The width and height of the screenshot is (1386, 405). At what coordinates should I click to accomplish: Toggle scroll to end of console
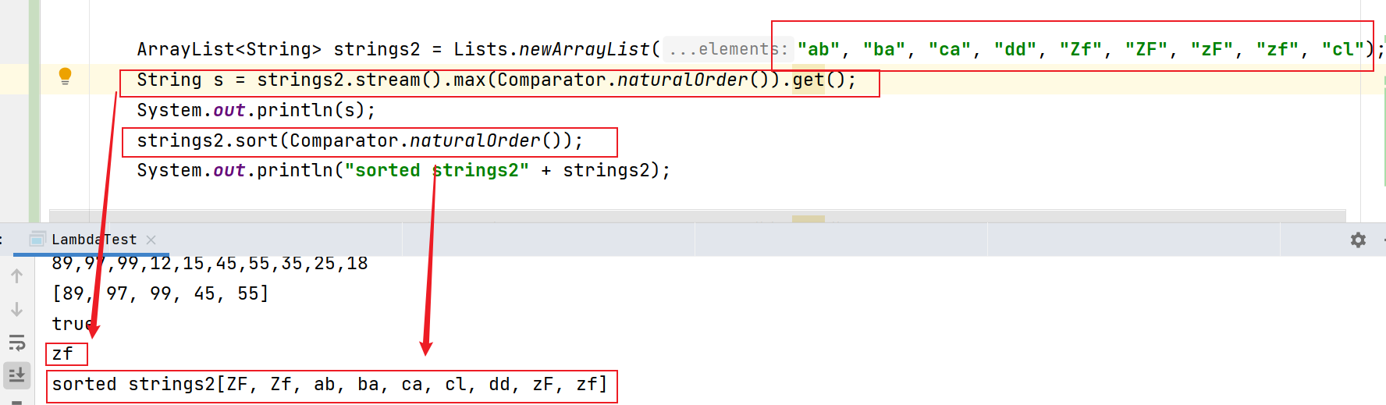click(x=17, y=375)
